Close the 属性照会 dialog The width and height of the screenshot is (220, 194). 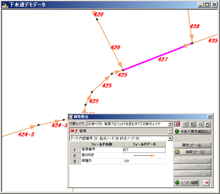pyautogui.click(x=210, y=116)
